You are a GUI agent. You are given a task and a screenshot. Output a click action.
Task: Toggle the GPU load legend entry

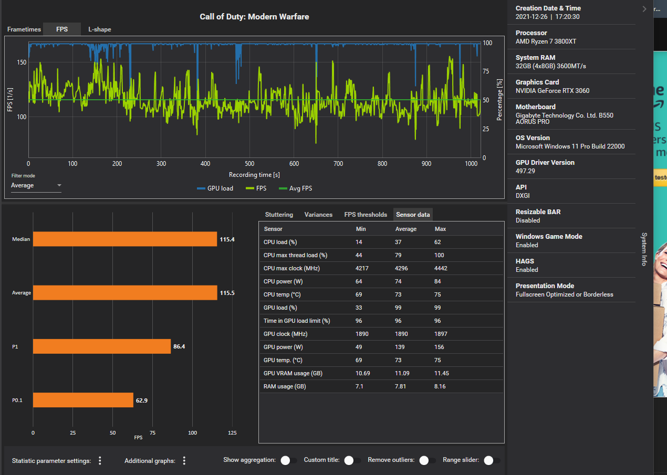pyautogui.click(x=215, y=188)
